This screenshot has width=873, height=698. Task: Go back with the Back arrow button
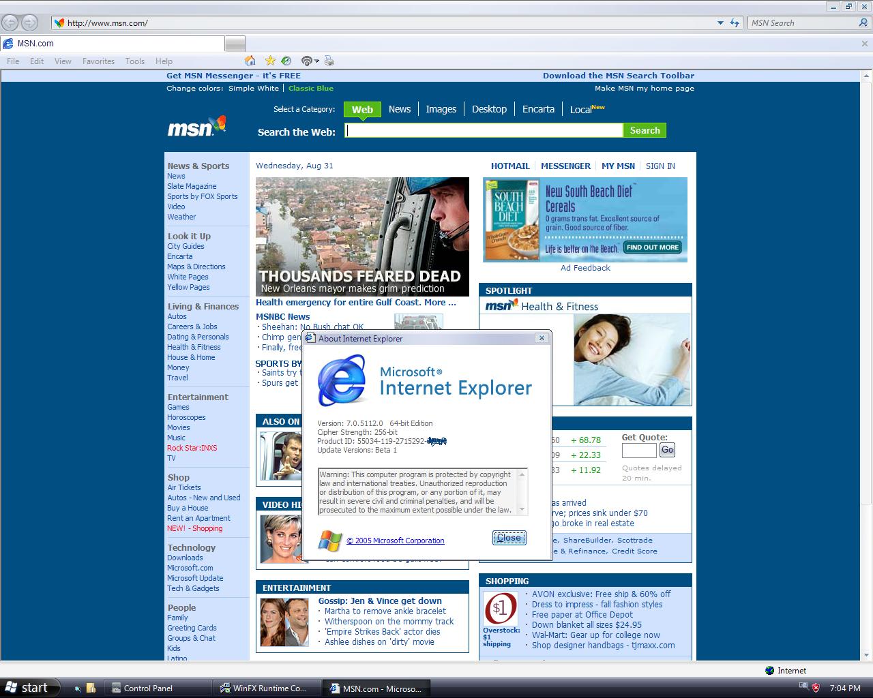[x=12, y=22]
